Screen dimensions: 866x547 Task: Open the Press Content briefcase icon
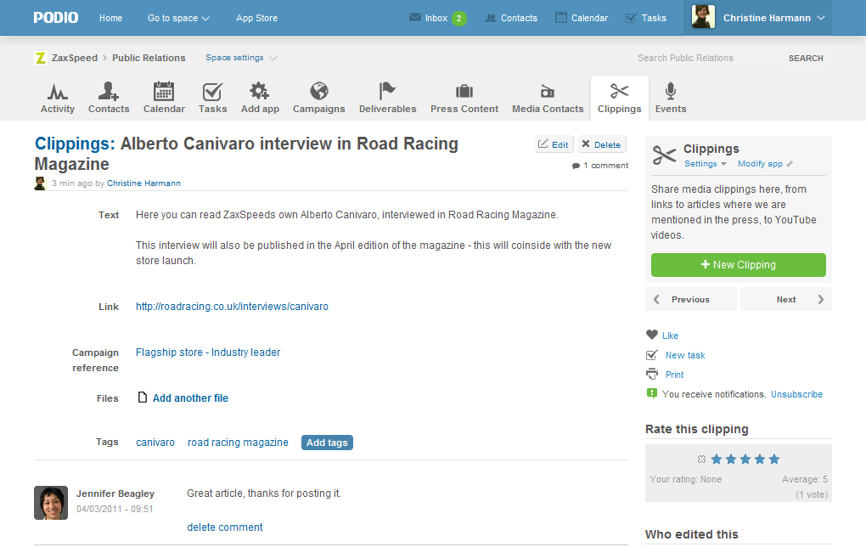pyautogui.click(x=464, y=92)
